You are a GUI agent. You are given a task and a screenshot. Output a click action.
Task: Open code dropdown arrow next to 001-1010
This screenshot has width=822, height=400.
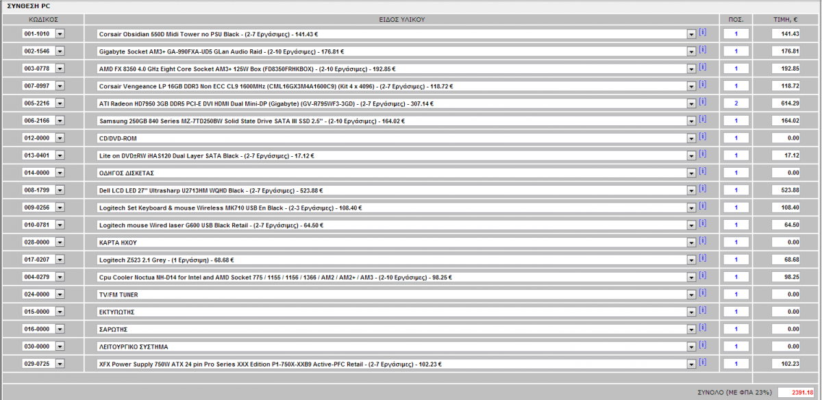coord(60,34)
